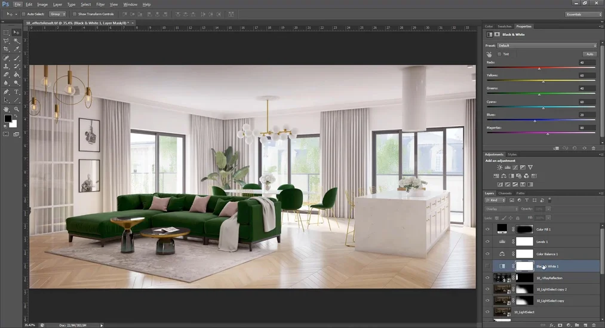Click the delete layer trash icon
605x328 pixels.
pos(594,325)
